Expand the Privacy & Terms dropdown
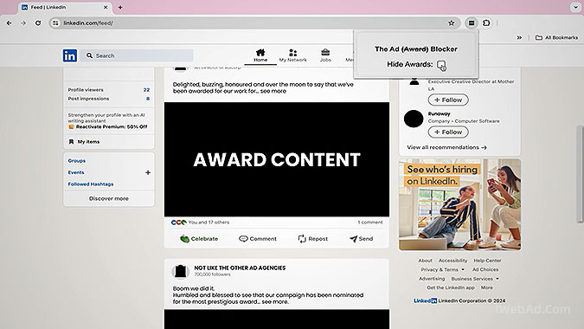The width and height of the screenshot is (584, 329). tap(442, 269)
